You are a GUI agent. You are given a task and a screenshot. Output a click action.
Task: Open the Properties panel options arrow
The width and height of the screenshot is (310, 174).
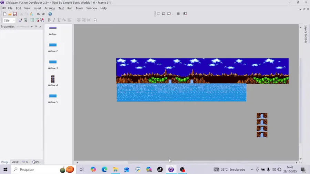point(32,26)
